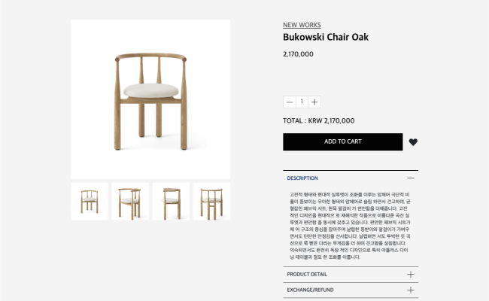
Task: Click the ADD TO CART button
Action: coord(343,142)
